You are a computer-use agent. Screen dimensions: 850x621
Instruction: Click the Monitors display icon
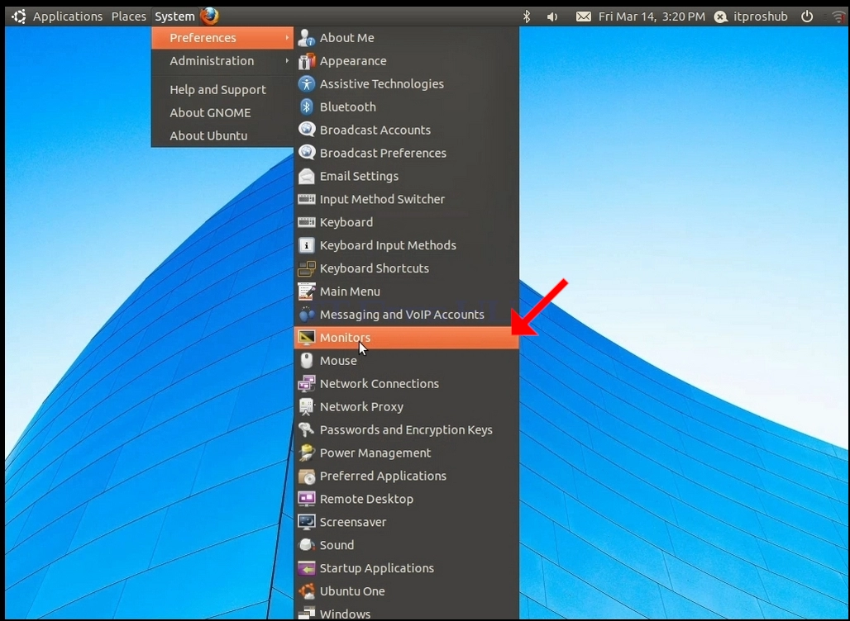[306, 338]
